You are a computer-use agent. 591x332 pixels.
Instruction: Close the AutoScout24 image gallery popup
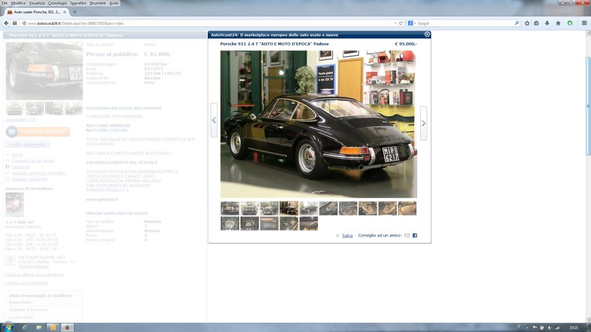(427, 34)
